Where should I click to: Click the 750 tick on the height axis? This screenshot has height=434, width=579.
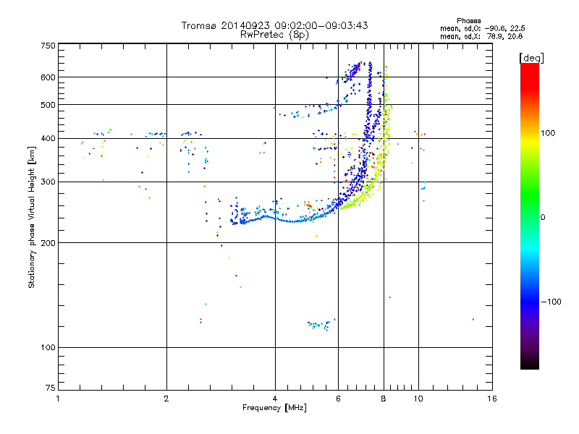pyautogui.click(x=48, y=46)
